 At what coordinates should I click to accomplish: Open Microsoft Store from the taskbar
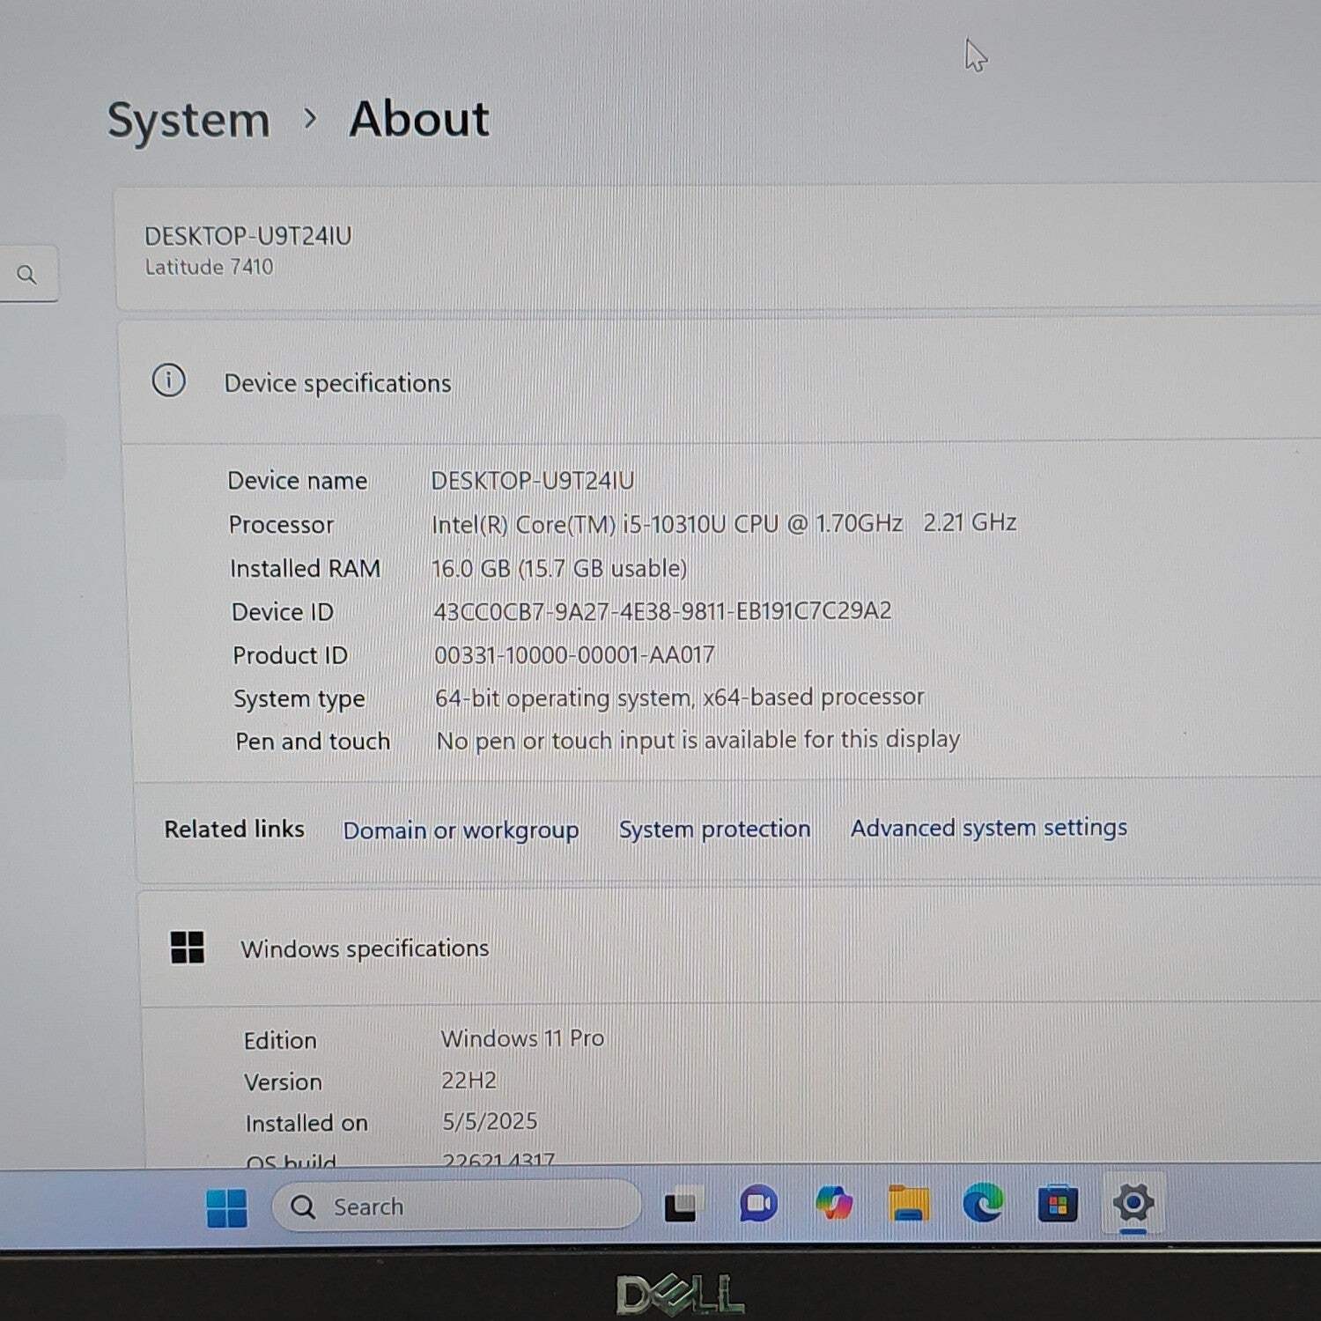[x=1058, y=1203]
